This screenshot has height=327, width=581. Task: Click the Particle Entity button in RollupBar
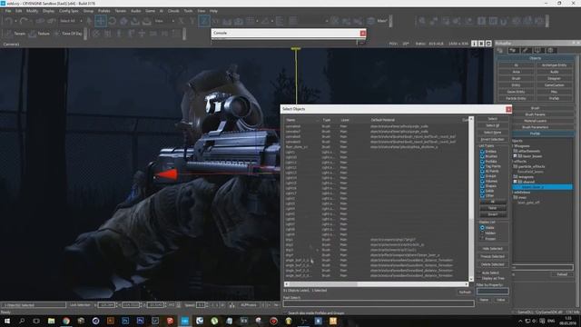point(516,98)
